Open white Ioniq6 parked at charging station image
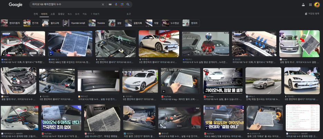Screen dimensions: 323x139 coord(140,81)
